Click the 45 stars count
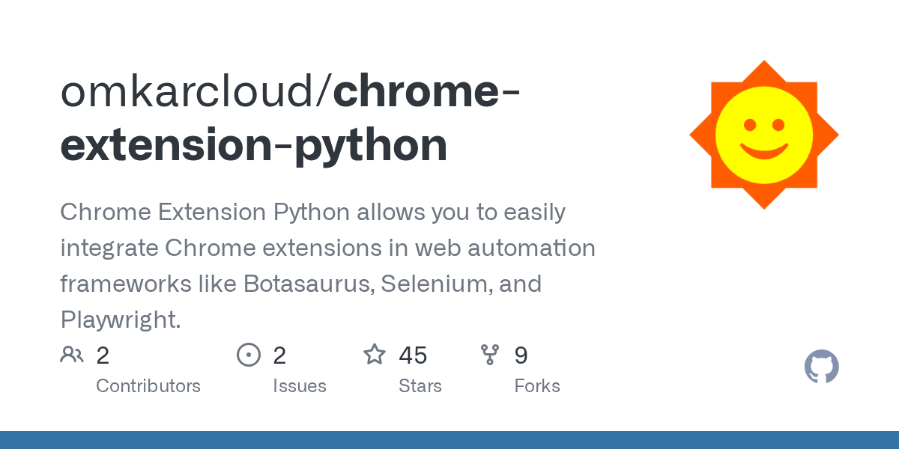The width and height of the screenshot is (899, 449). coord(413,355)
